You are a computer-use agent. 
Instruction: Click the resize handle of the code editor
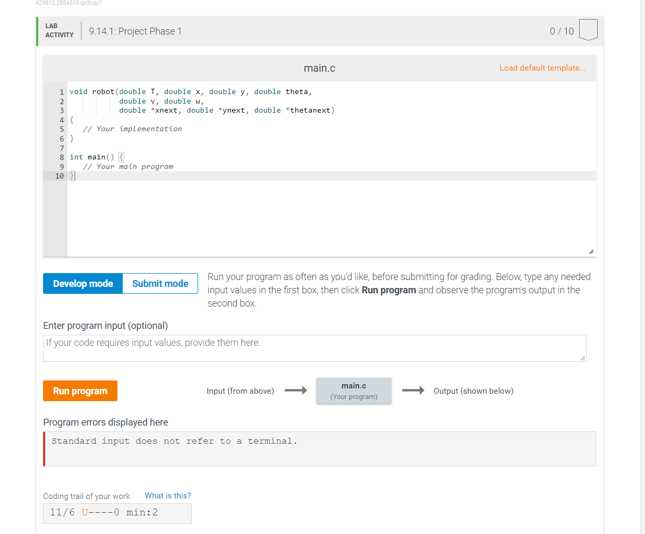[591, 251]
